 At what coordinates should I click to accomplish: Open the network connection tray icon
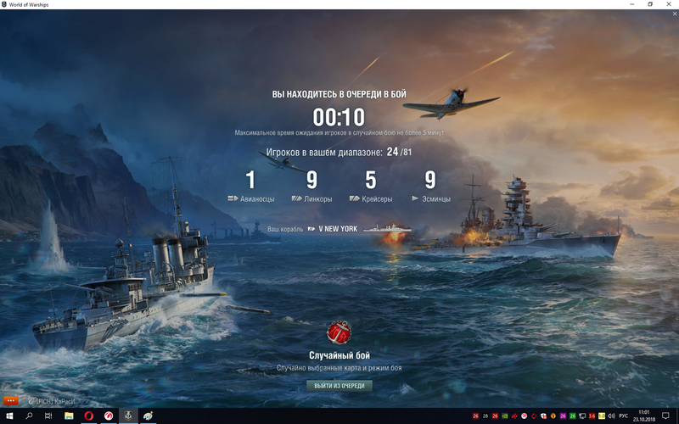point(582,416)
